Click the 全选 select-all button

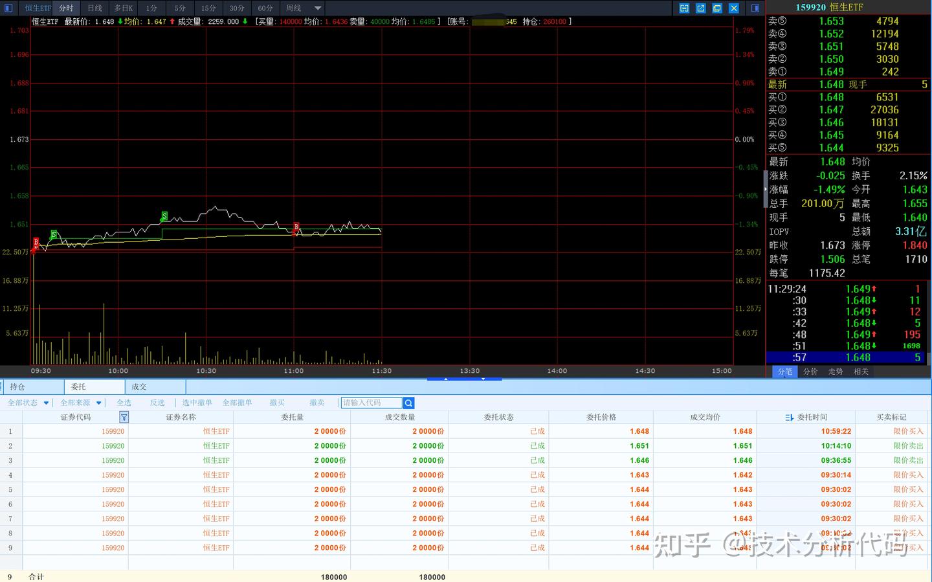click(124, 403)
